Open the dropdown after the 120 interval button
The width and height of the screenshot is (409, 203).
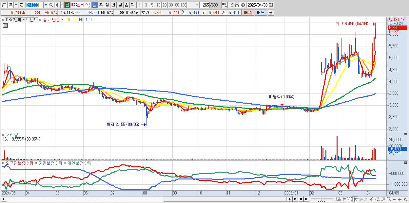coord(197,5)
